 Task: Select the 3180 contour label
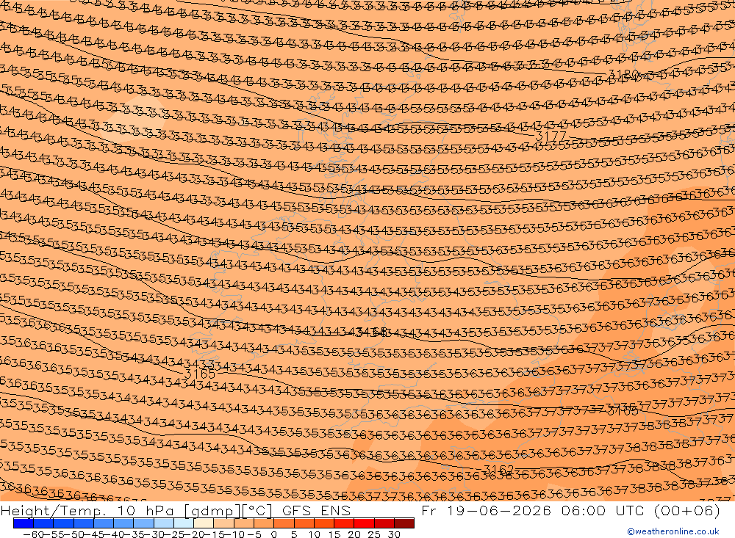(x=623, y=74)
